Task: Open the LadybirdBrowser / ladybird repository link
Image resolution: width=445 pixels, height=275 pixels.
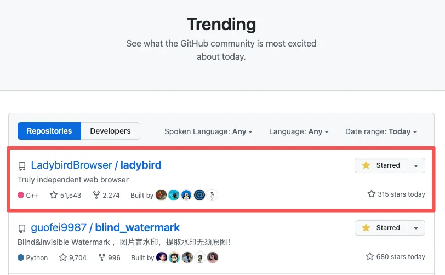Action: pyautogui.click(x=96, y=165)
